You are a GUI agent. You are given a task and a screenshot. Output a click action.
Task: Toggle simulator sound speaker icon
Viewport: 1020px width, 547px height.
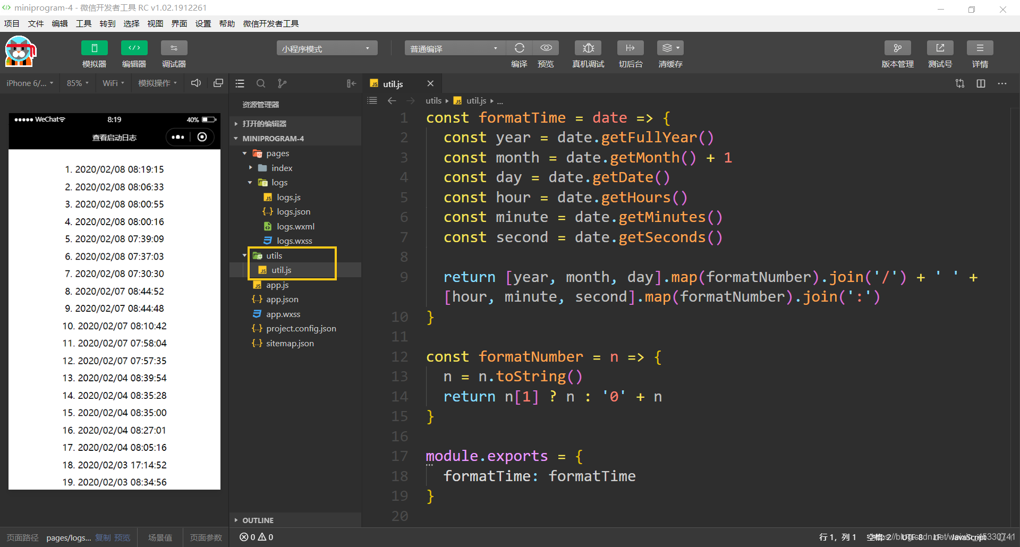(x=196, y=83)
